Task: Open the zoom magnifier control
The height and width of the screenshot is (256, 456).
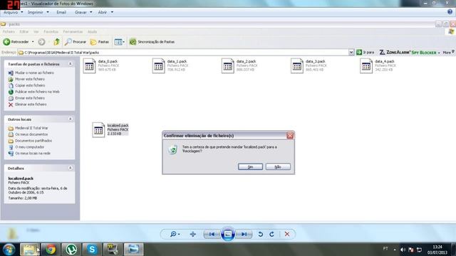Action: click(x=175, y=234)
